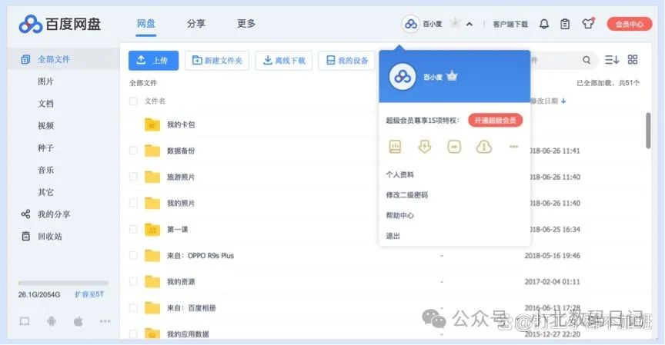
Task: Tick the checkbox for 来自：OPPO R9s Plus
Action: (x=133, y=256)
